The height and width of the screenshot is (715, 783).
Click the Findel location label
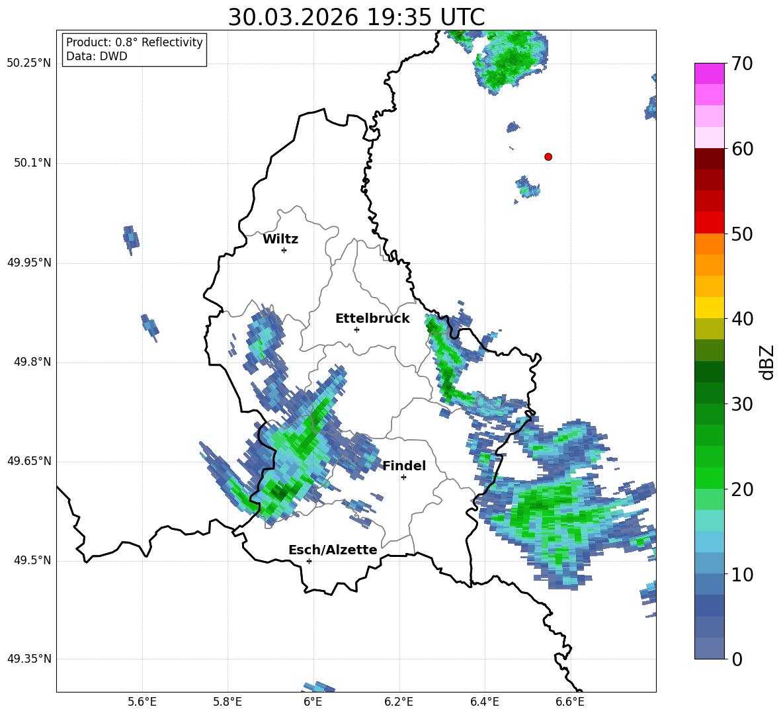pos(404,466)
